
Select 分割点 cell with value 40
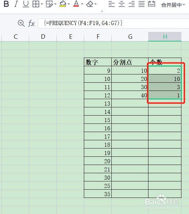click(130, 95)
